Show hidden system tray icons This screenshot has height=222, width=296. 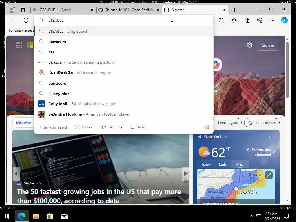252,216
